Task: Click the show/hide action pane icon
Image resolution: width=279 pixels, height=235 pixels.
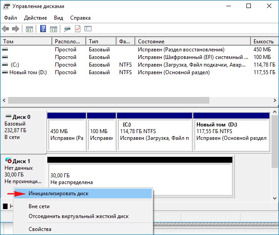Action: pyautogui.click(x=54, y=29)
